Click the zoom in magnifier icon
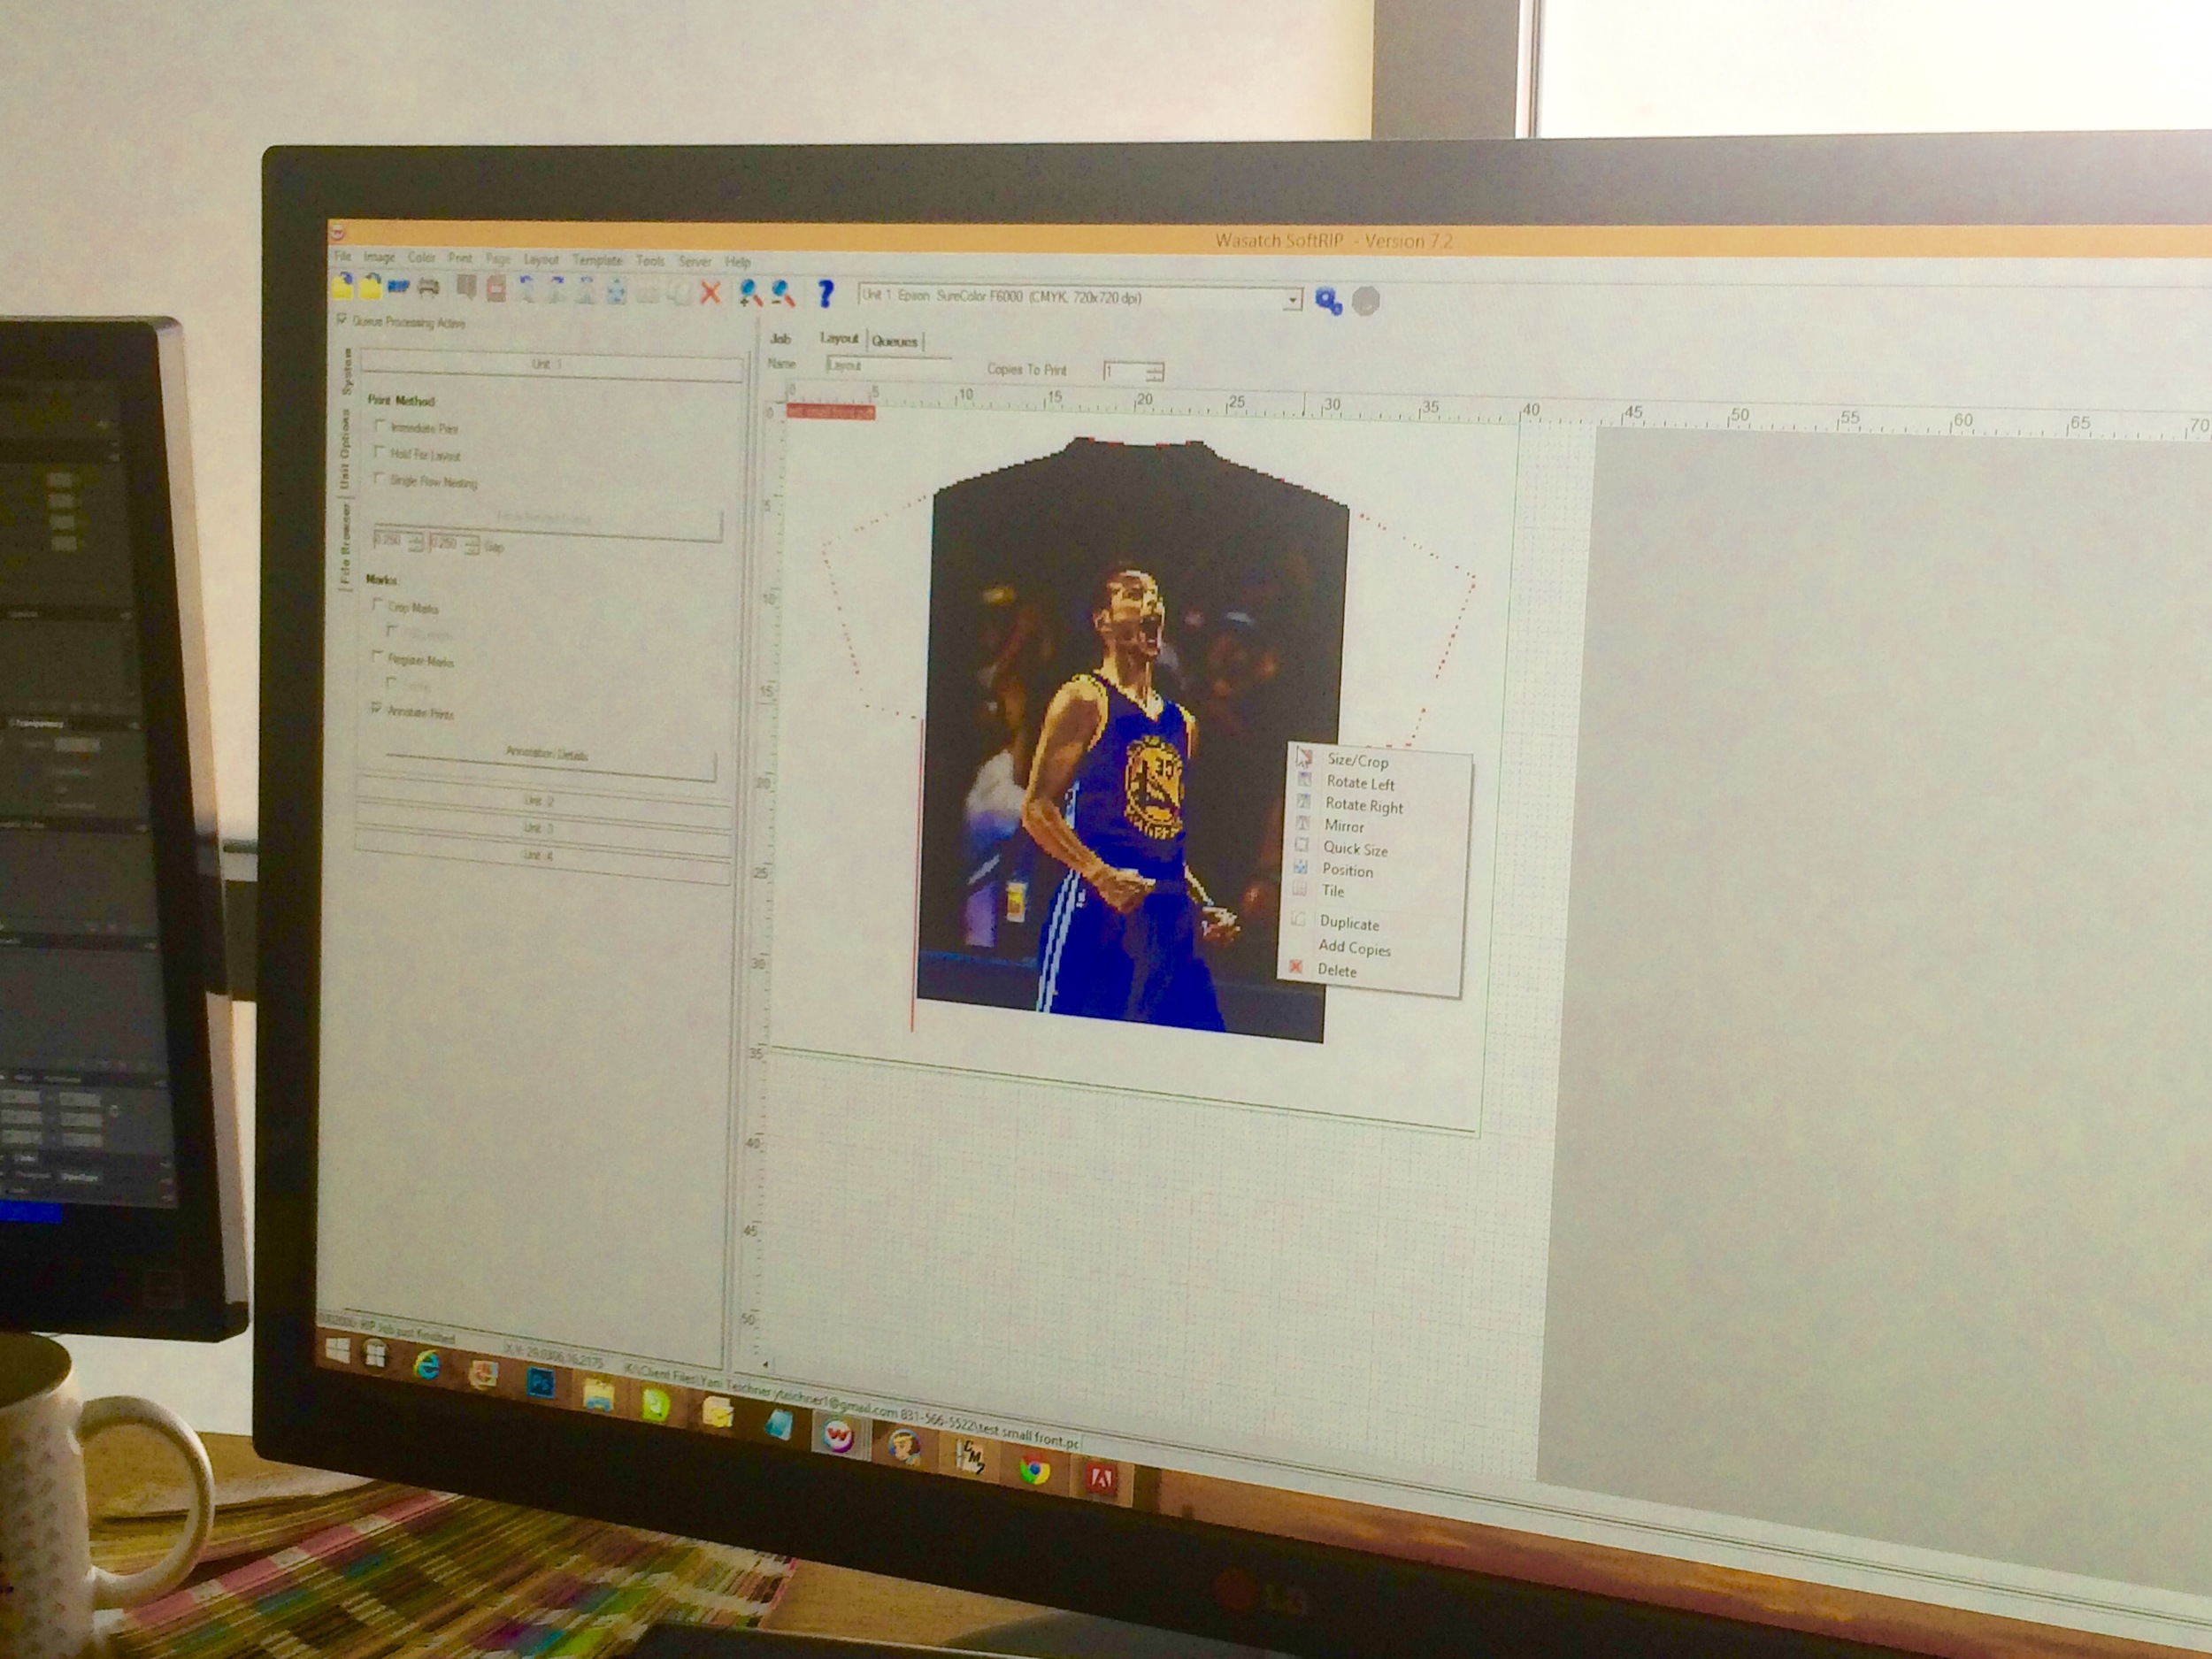Image resolution: width=2212 pixels, height=1659 pixels. point(750,292)
